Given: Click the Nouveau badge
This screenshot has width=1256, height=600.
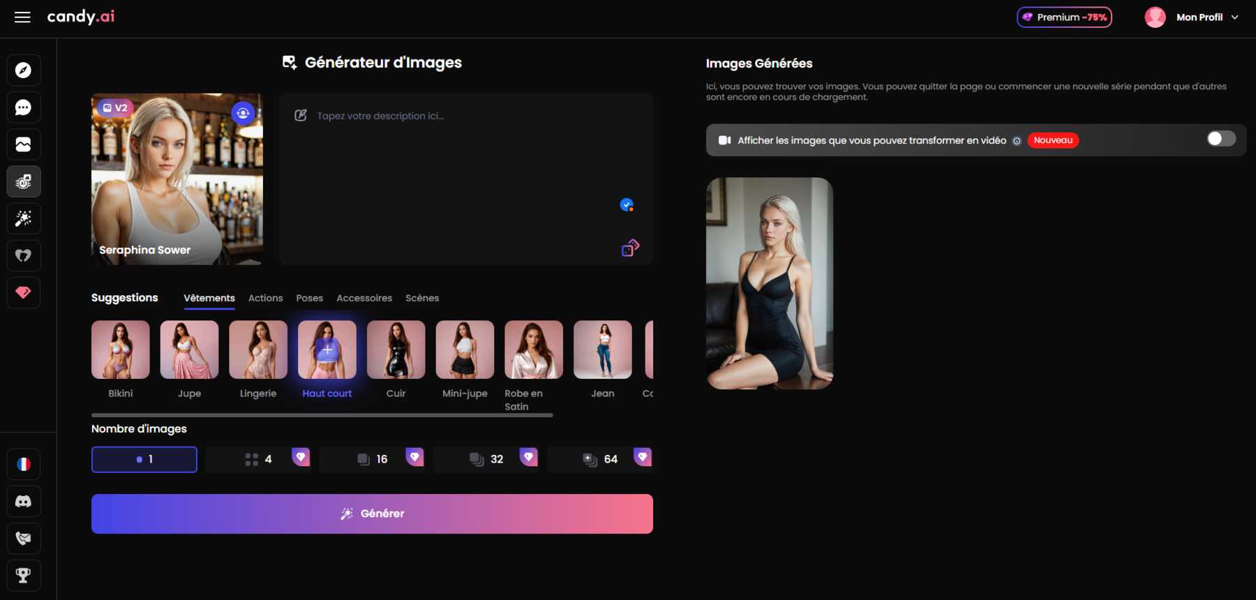Looking at the screenshot, I should coord(1053,140).
